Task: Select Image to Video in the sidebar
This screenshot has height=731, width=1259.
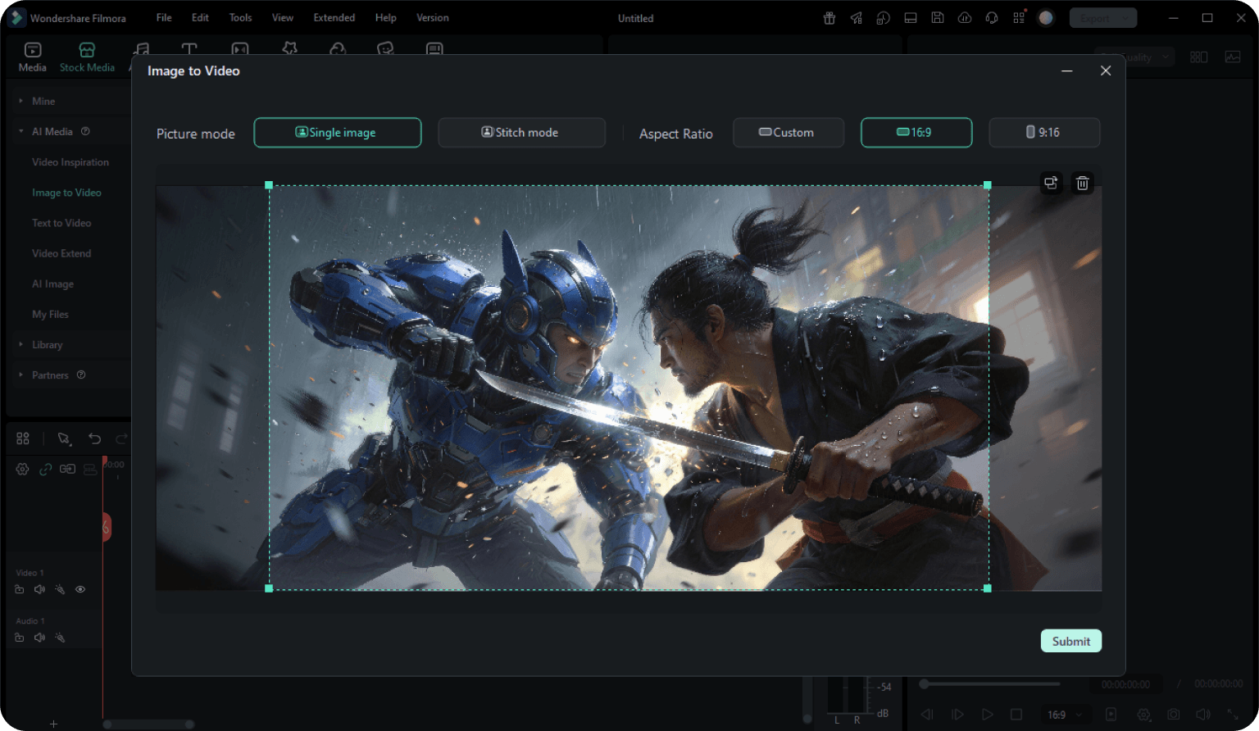Action: (66, 193)
